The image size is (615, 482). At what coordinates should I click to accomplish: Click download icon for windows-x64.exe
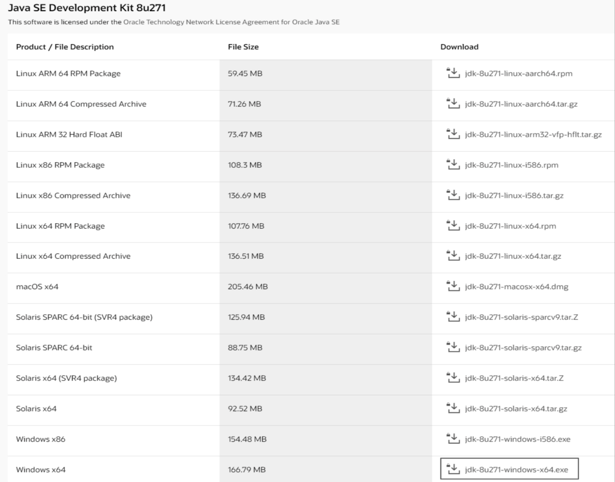point(453,469)
